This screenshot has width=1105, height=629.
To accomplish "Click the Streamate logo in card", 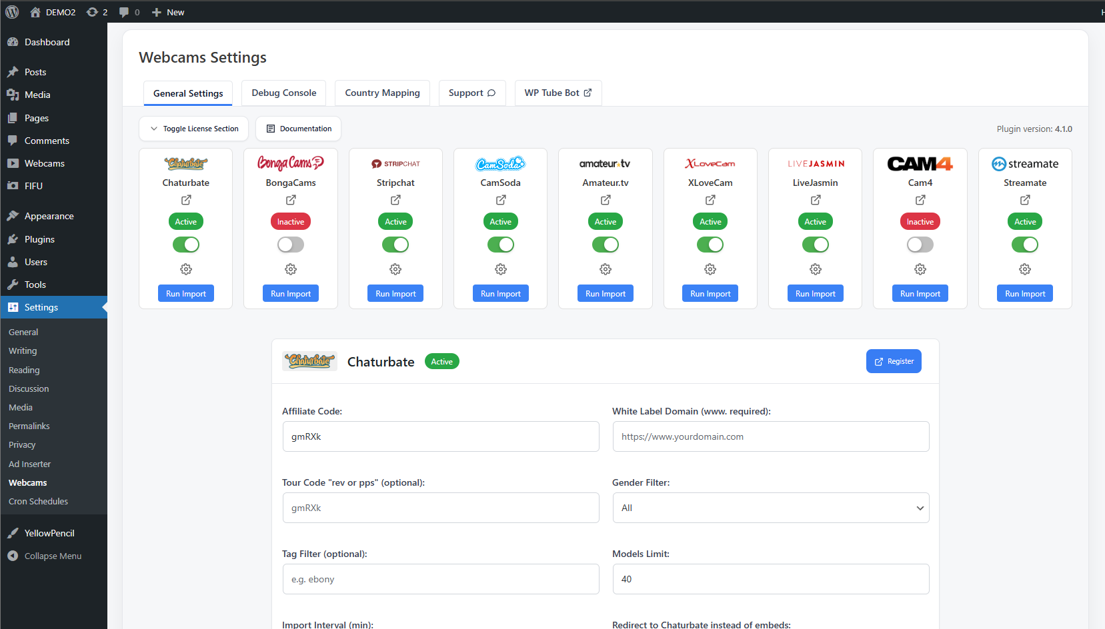I will (x=1025, y=163).
